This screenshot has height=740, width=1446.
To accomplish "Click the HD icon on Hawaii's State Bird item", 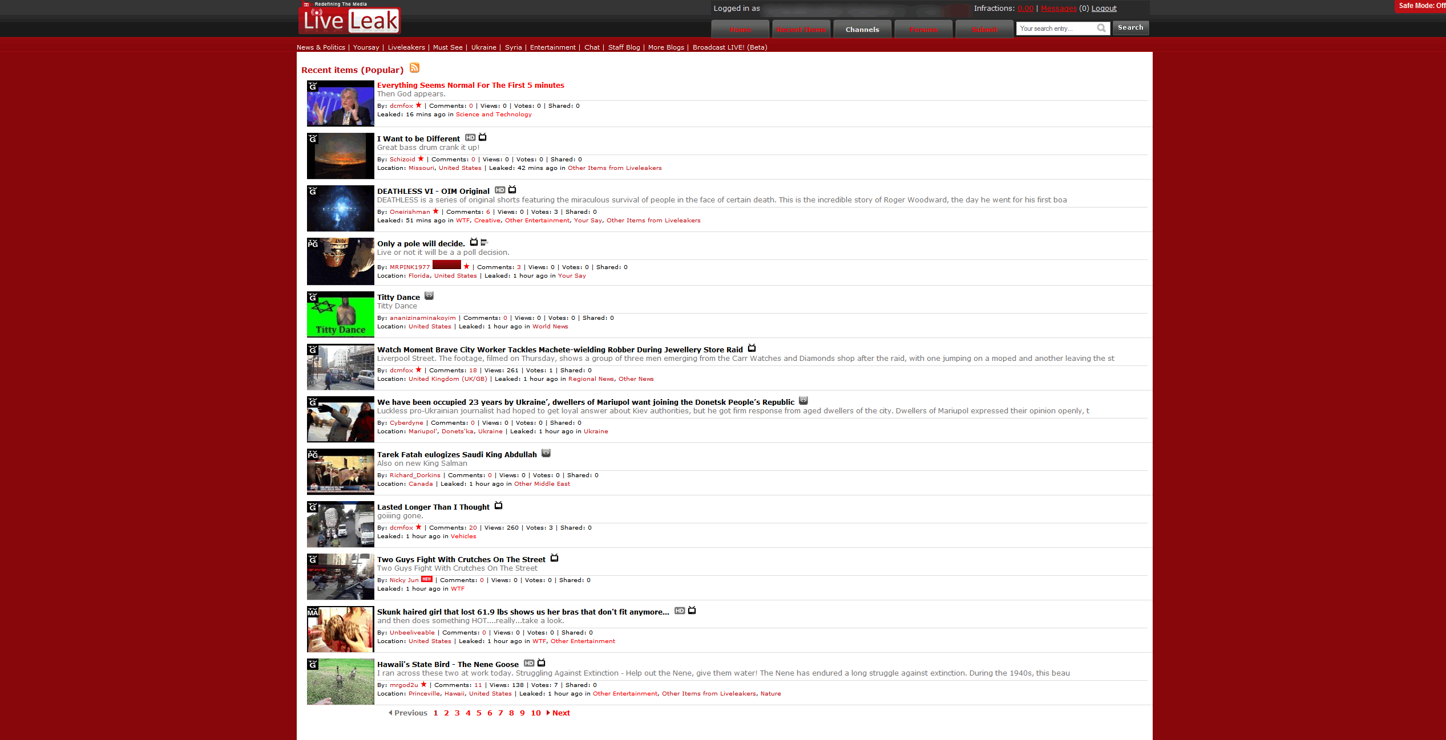I will (528, 663).
